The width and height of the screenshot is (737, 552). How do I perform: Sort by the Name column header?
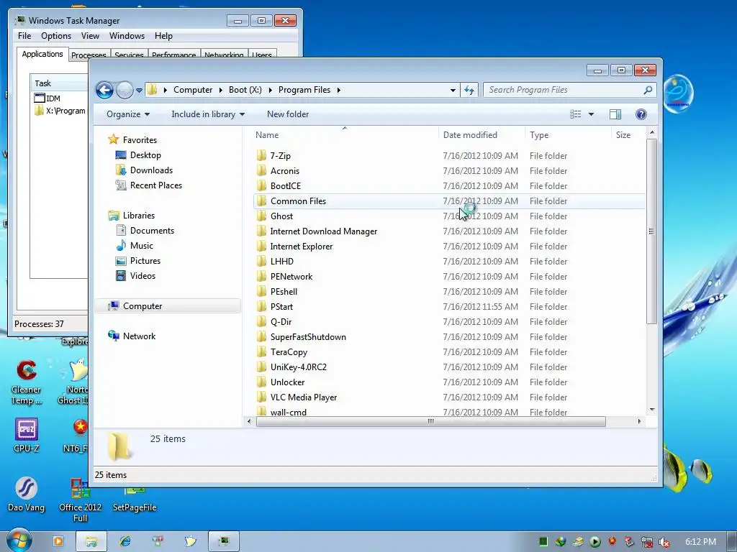(x=344, y=134)
